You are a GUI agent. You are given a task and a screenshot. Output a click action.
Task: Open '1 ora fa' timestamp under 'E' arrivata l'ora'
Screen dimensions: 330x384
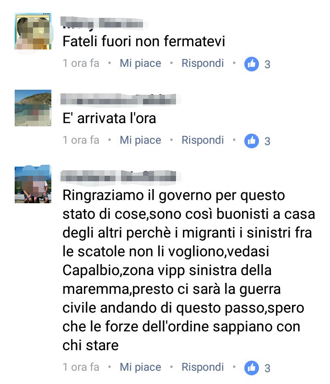pos(81,140)
